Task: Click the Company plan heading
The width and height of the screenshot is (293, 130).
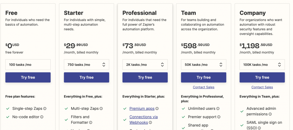Action: pos(253,13)
